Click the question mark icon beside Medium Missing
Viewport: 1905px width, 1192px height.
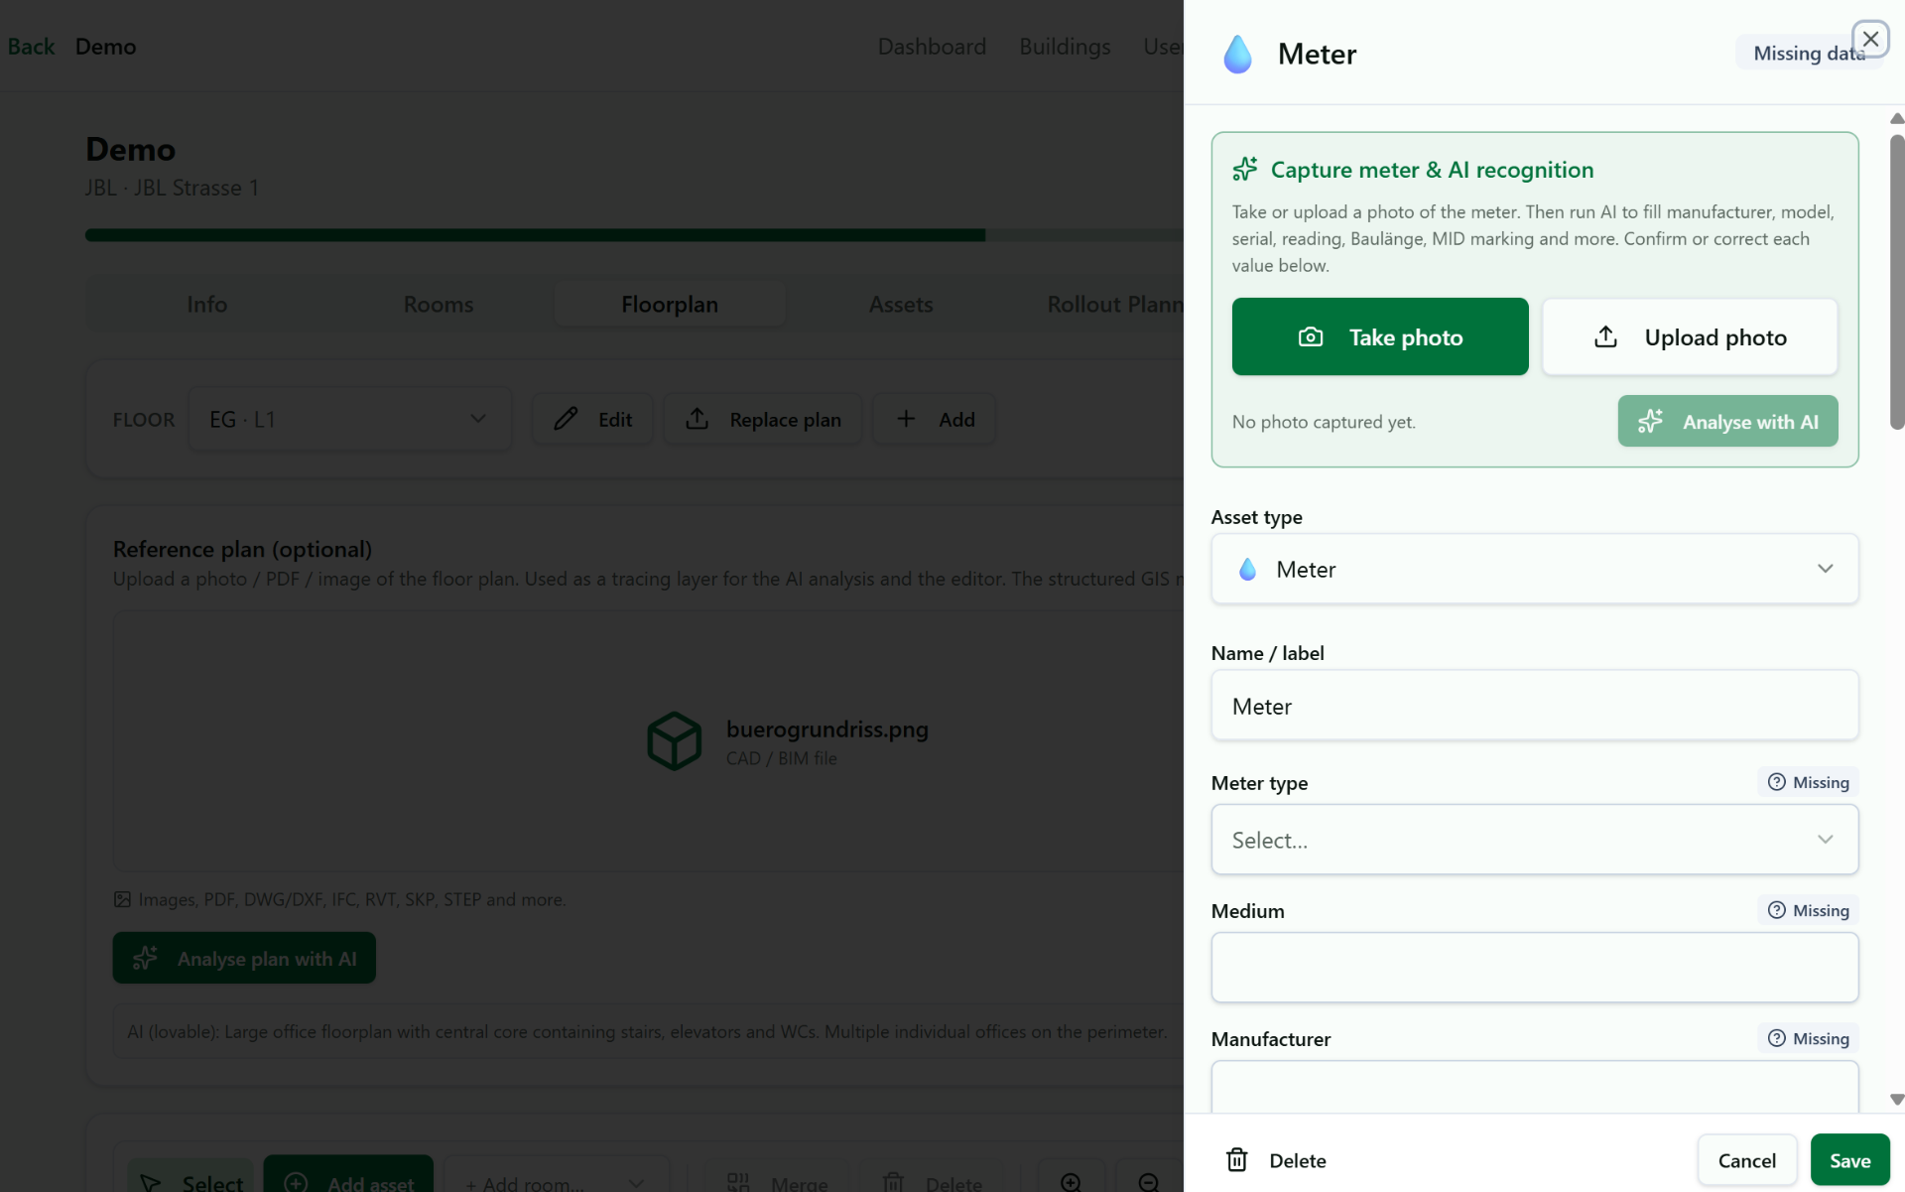[1776, 910]
